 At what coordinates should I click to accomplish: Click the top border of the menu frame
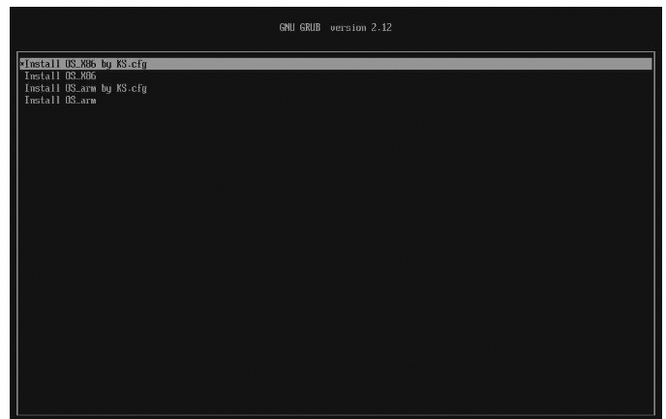coord(333,53)
